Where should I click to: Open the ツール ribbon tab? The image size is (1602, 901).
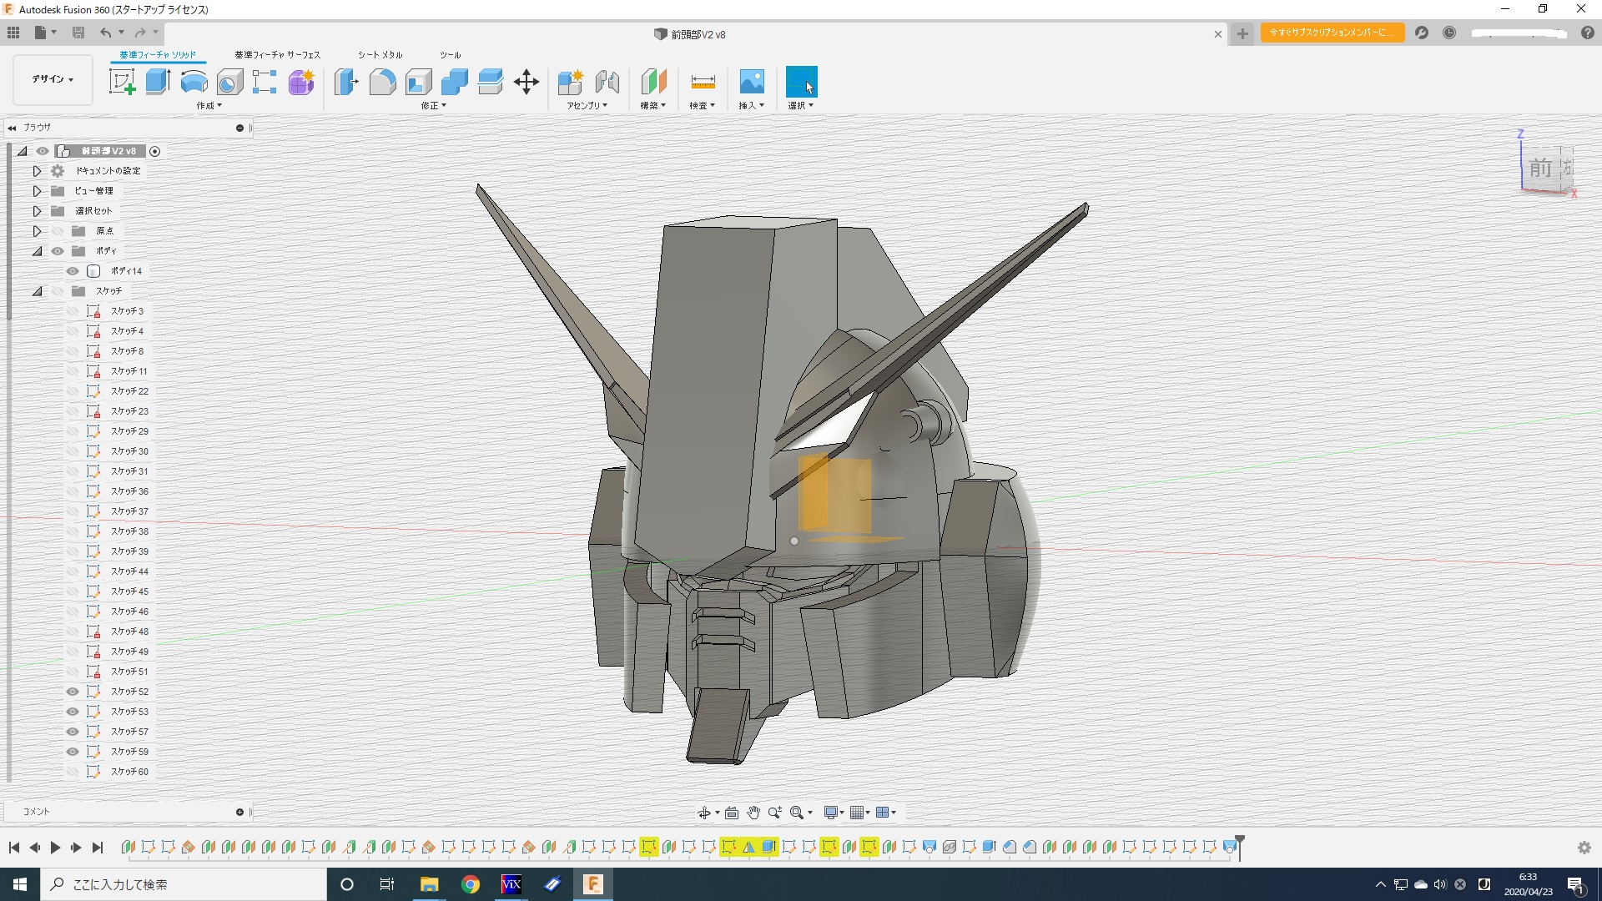pos(450,55)
